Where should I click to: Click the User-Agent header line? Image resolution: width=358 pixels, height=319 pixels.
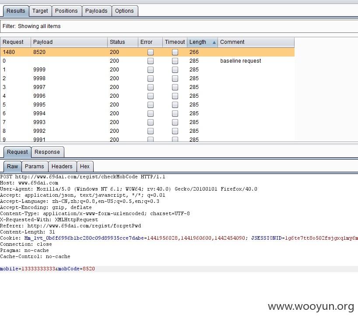pyautogui.click(x=129, y=189)
